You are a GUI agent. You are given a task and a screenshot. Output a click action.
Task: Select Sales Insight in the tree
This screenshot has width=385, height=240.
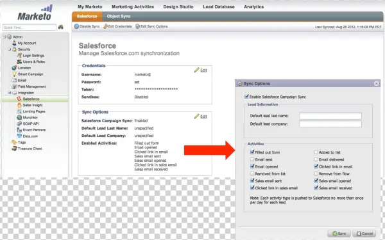(x=33, y=105)
